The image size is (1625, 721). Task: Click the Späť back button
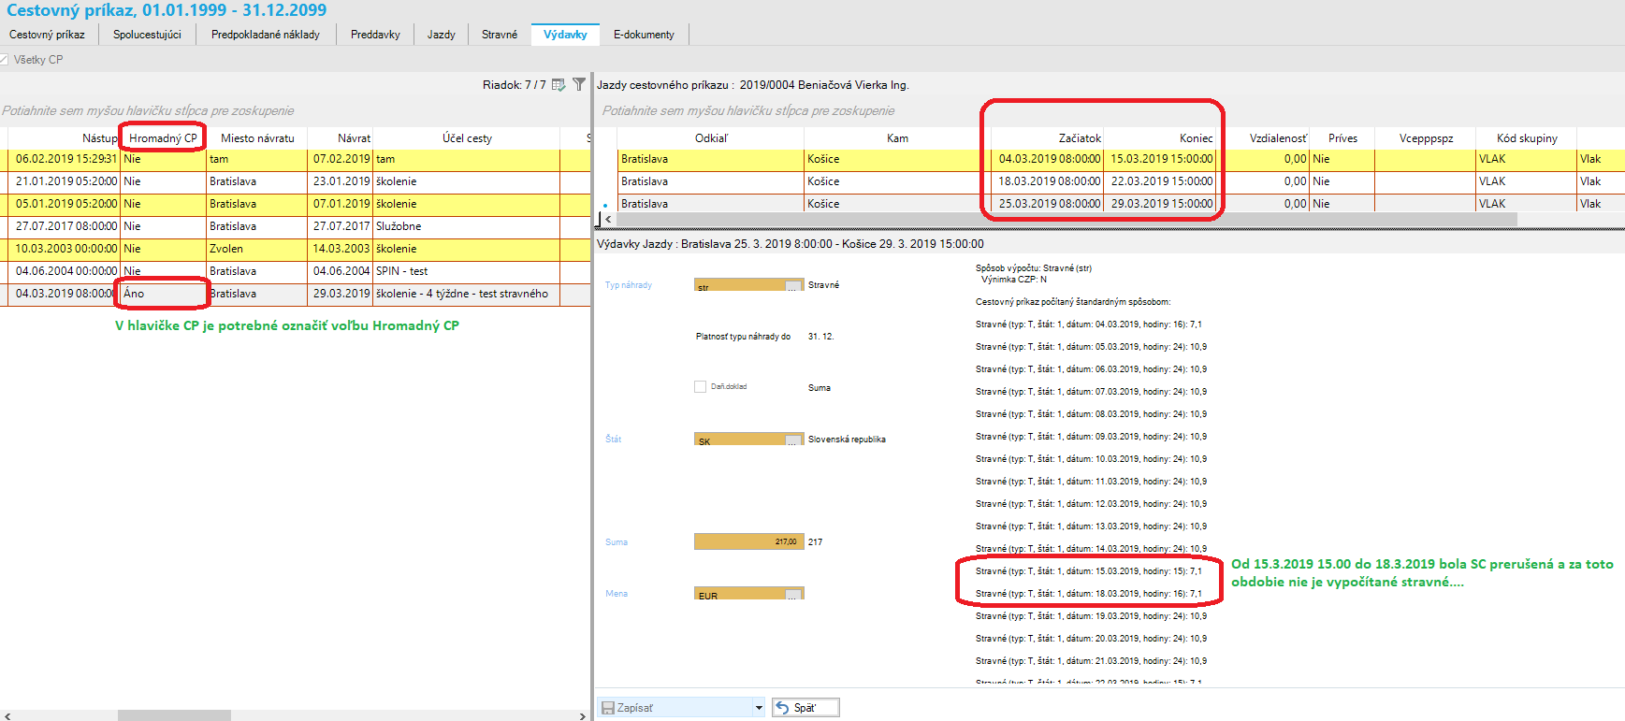805,708
